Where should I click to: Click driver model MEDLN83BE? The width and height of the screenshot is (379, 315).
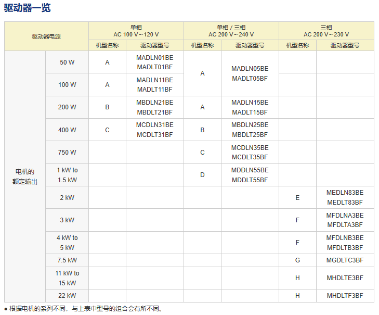click(345, 193)
